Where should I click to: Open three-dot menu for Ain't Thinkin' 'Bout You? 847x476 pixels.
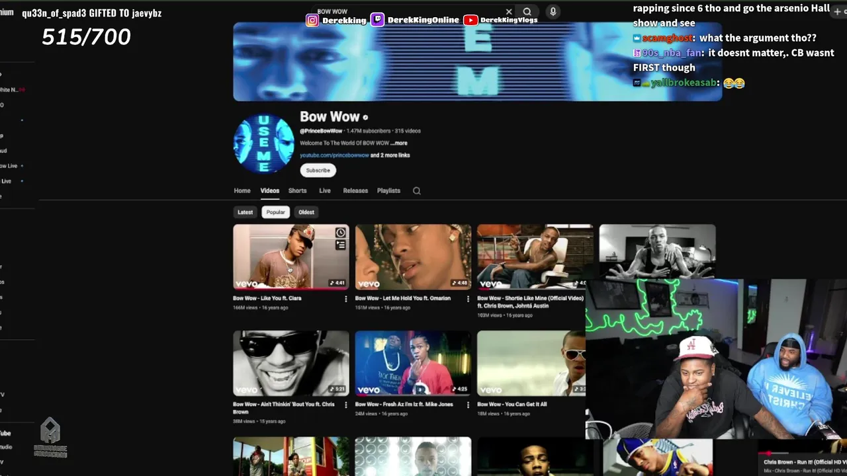point(345,405)
